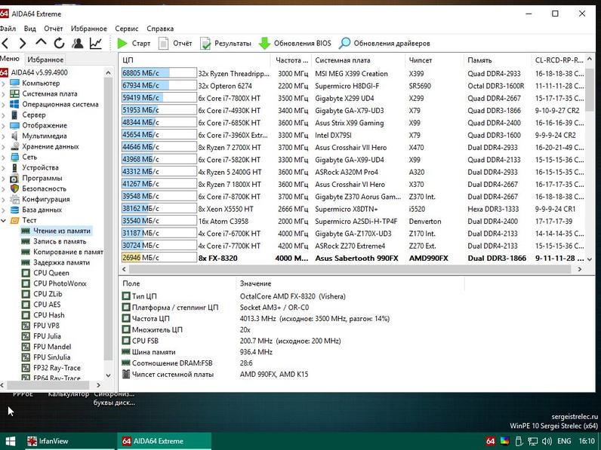This screenshot has height=450, width=601.
Task: Open the Вид menu
Action: coord(29,29)
